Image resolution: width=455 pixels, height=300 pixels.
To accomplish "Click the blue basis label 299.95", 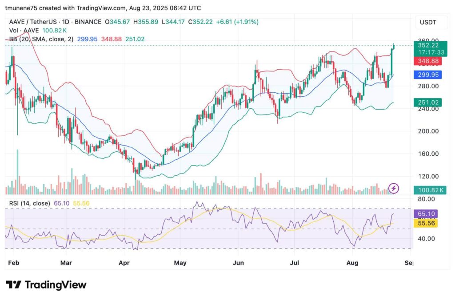I will [x=428, y=75].
